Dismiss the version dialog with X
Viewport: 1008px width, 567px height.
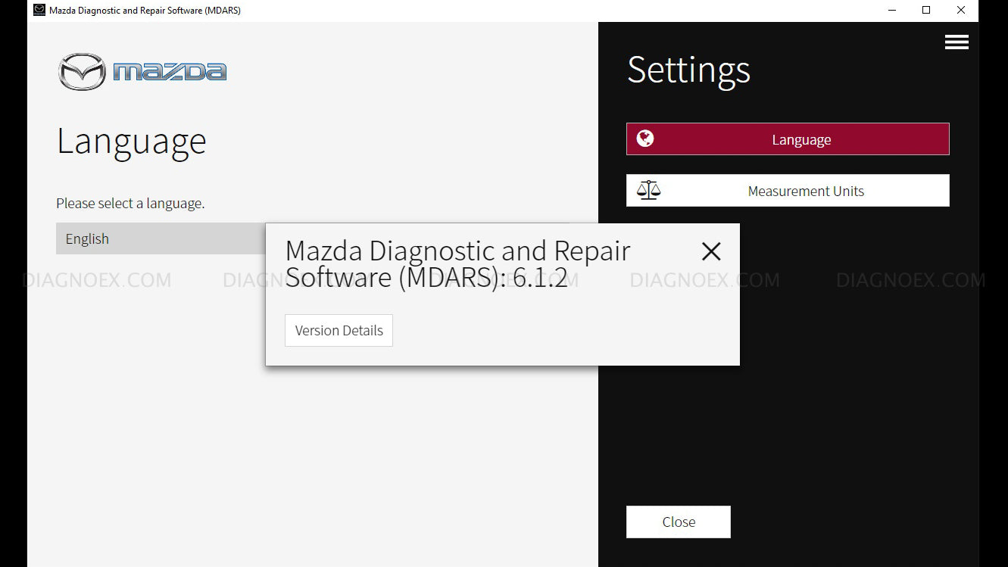(x=710, y=251)
